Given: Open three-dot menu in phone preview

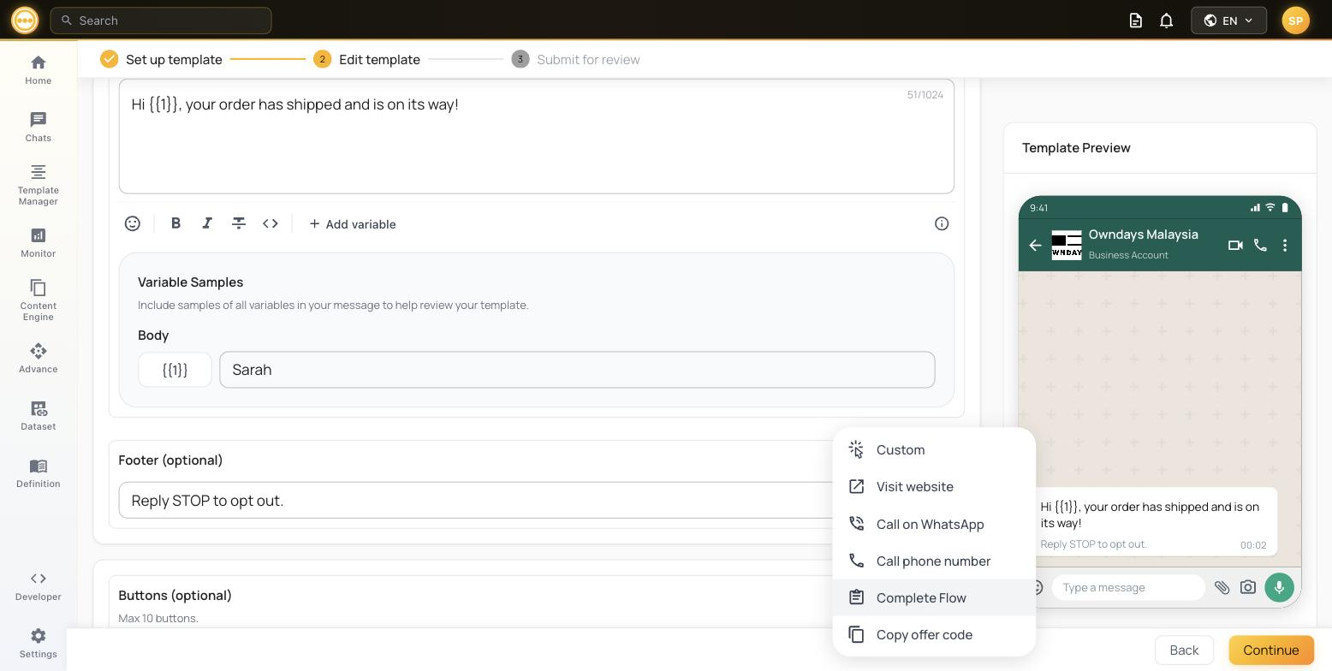Looking at the screenshot, I should click(1285, 245).
